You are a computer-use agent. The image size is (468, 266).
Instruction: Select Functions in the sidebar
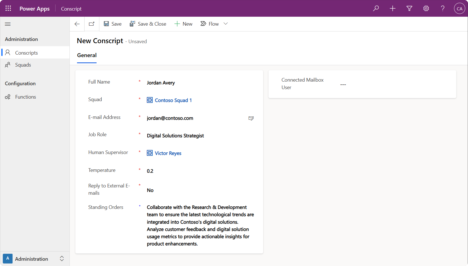(x=35, y=97)
